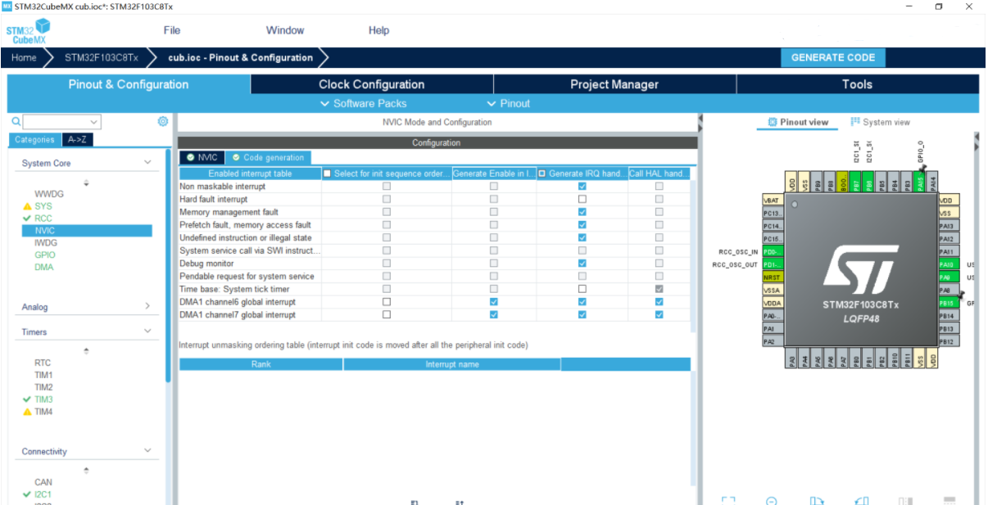988x505 pixels.
Task: Click the BOOT0 pin on the chip
Action: click(843, 183)
